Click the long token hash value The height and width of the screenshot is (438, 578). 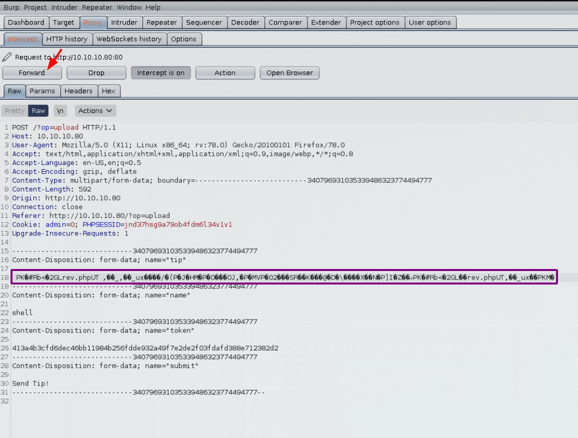coord(145,348)
